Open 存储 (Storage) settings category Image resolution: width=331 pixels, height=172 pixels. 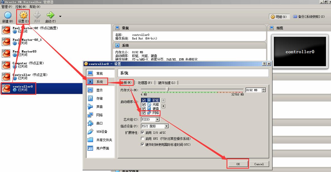pos(100,98)
